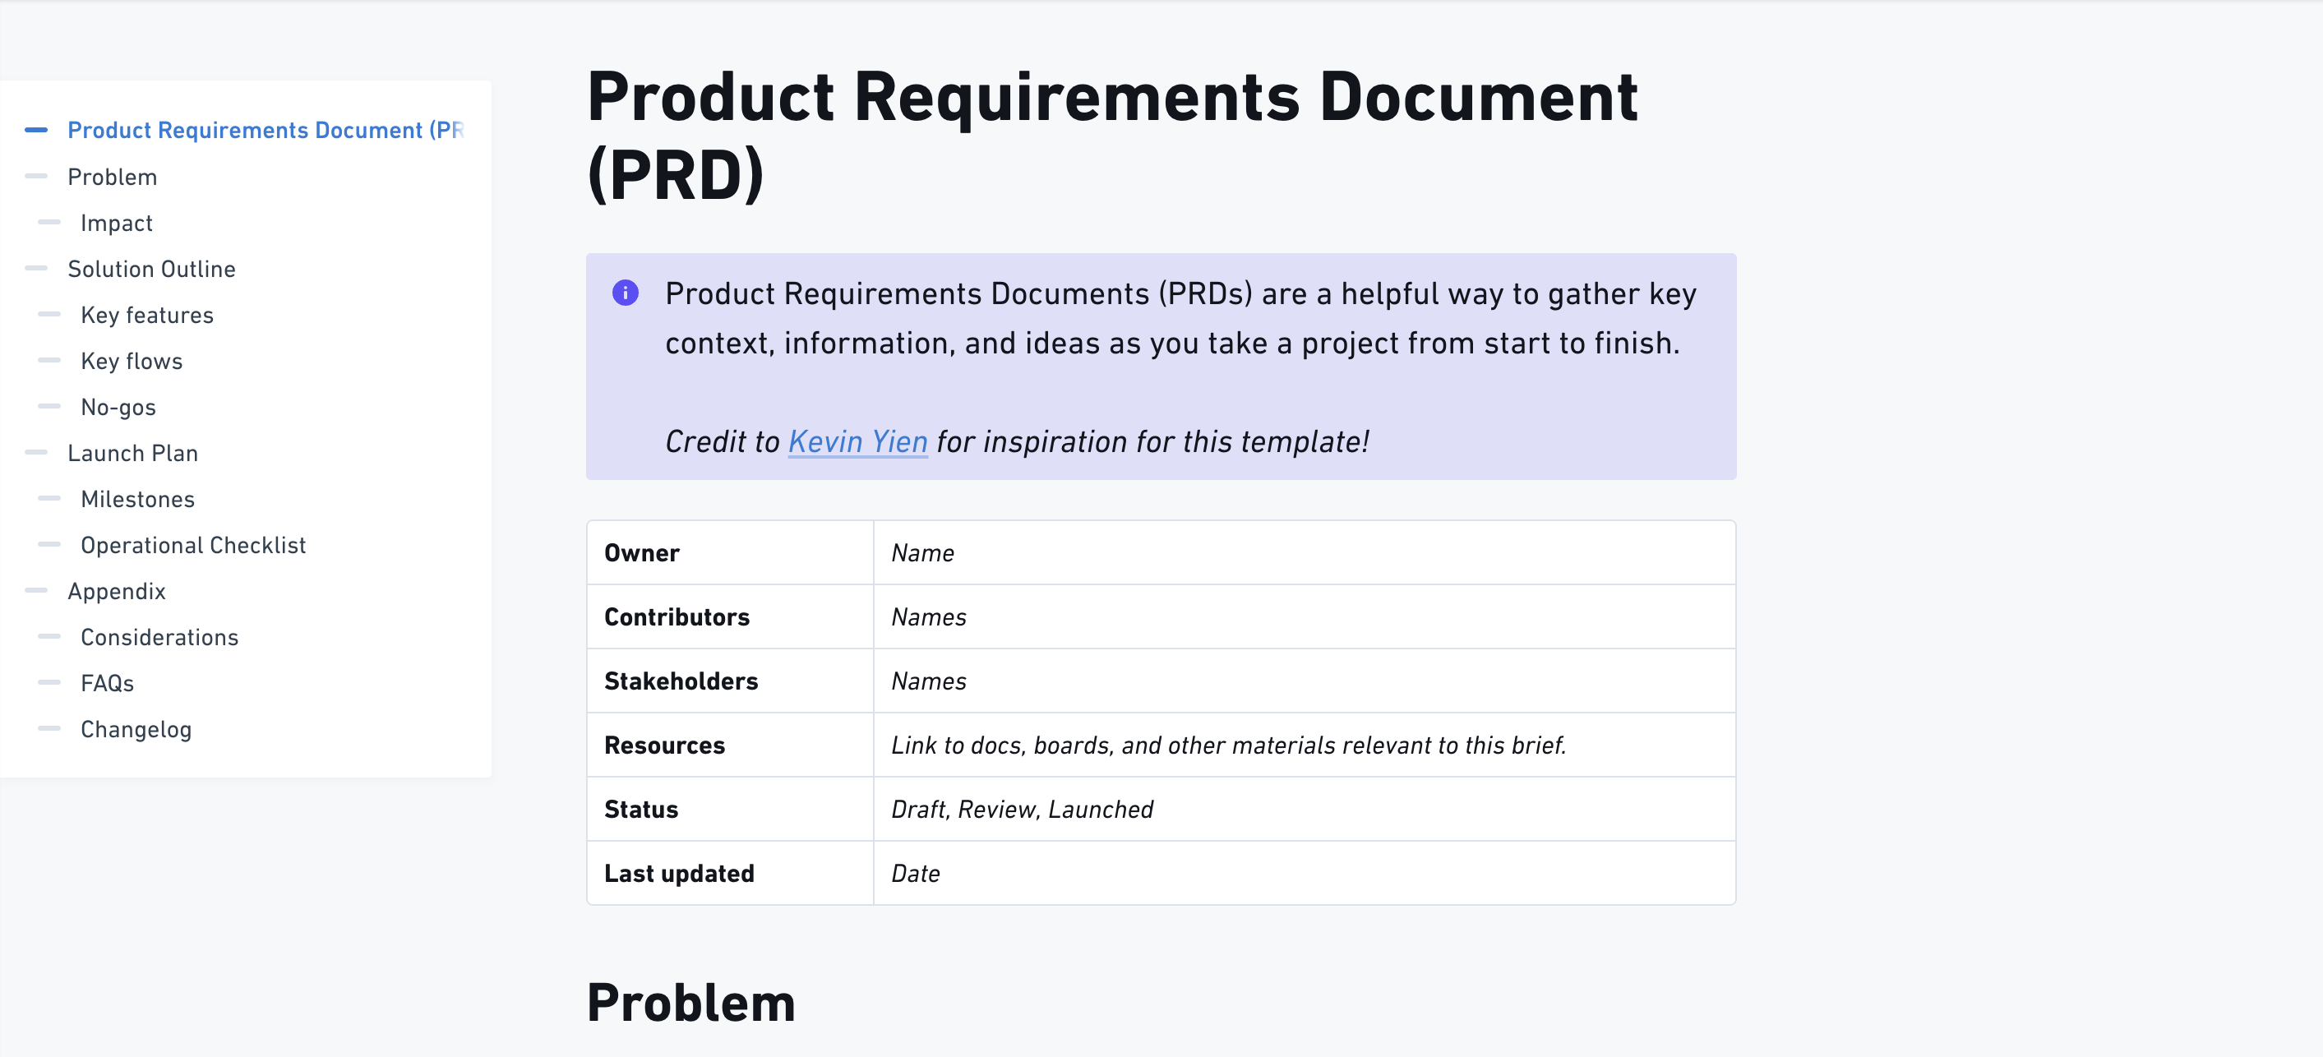Screen dimensions: 2323x1057
Task: Select "Product Requirements Document (PRD)" in the sidebar
Action: coord(266,130)
